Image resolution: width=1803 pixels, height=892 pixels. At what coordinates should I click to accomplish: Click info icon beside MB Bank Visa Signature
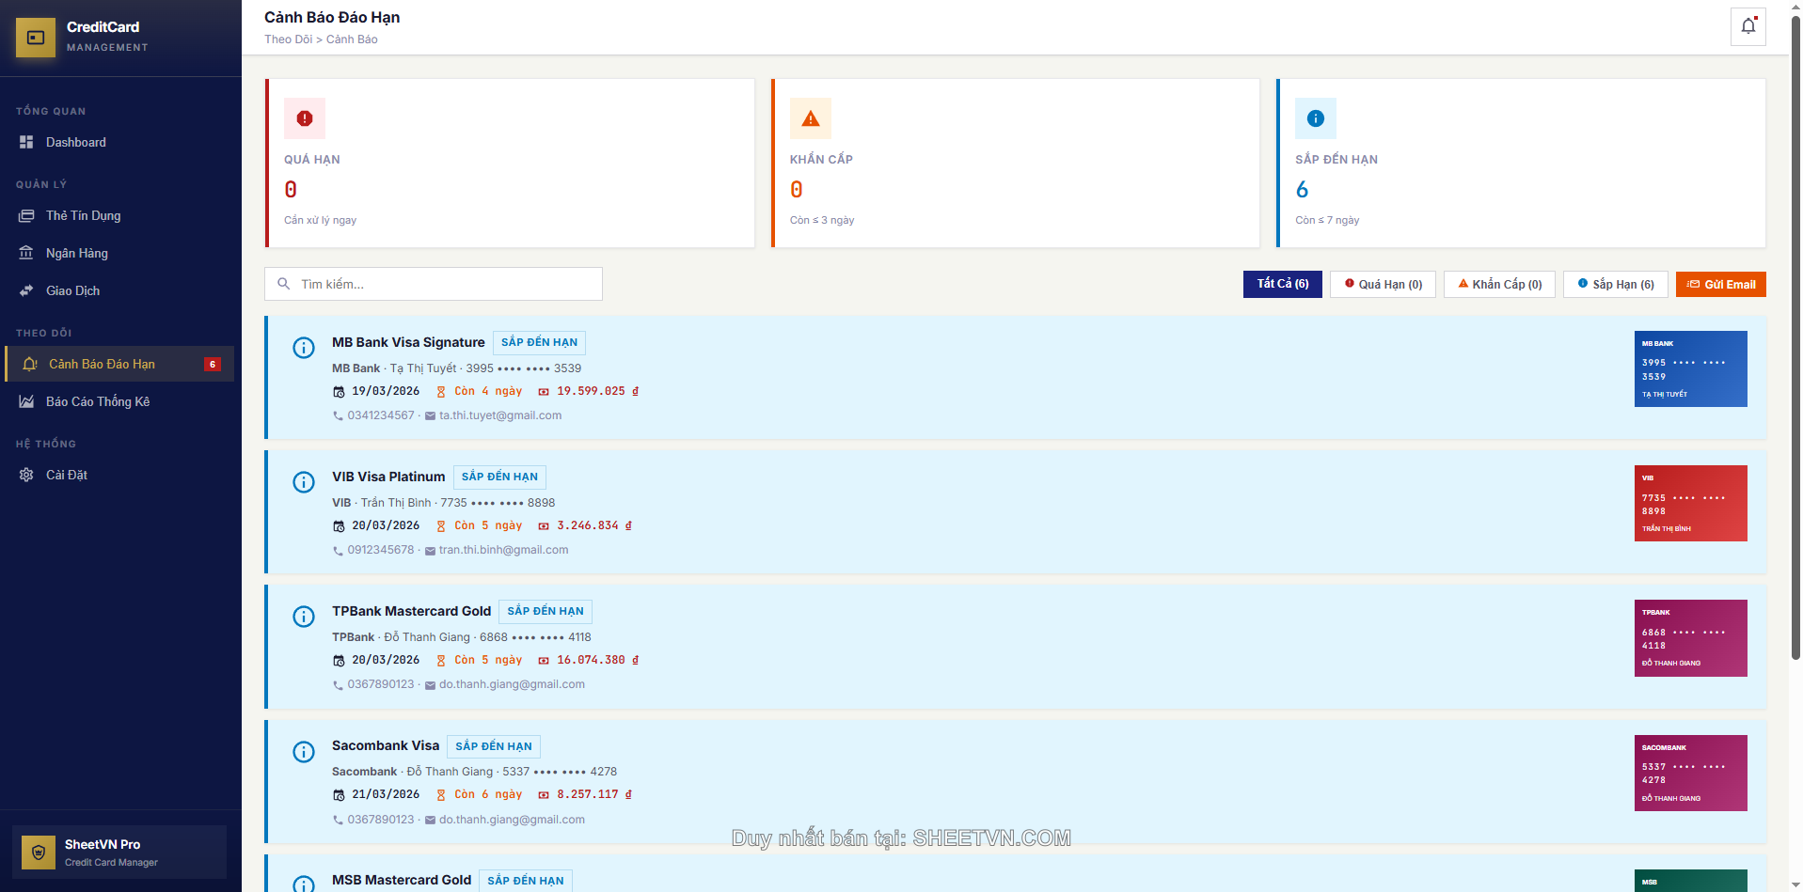pos(304,348)
